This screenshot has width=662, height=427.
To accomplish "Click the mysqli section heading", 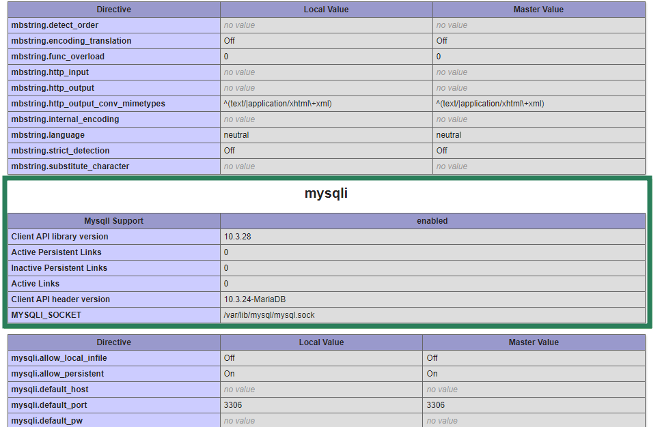I will tap(326, 193).
